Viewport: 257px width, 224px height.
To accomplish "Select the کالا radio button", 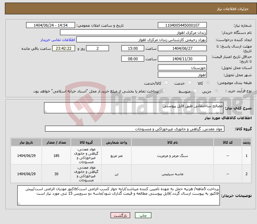I will 208,83.
